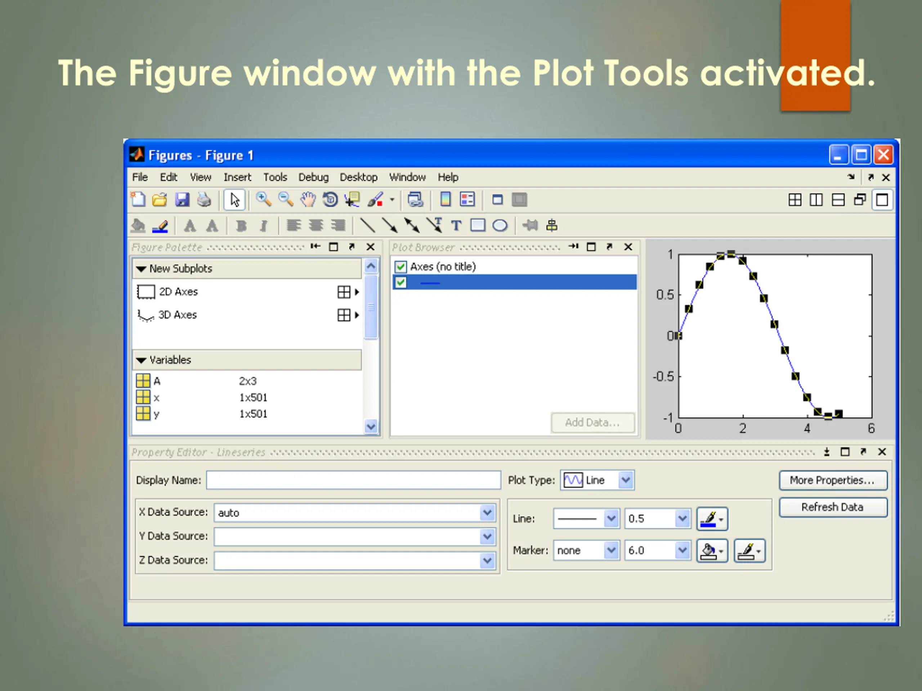This screenshot has width=922, height=691.
Task: Open the File menu
Action: [140, 177]
